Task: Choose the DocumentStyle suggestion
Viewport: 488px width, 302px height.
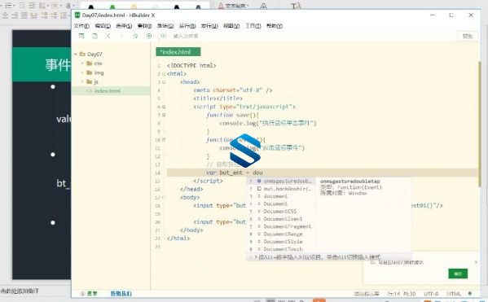Action: [x=282, y=242]
